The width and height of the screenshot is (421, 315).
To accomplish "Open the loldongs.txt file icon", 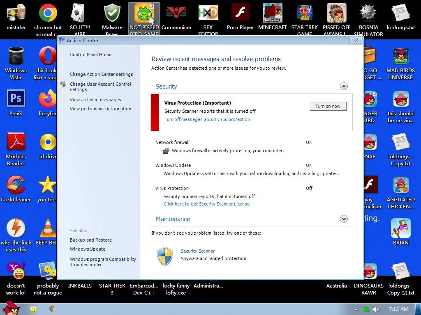I will pyautogui.click(x=400, y=14).
